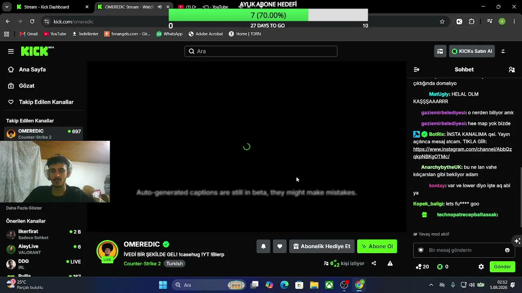Open KICKs balance showing 0

443,267
